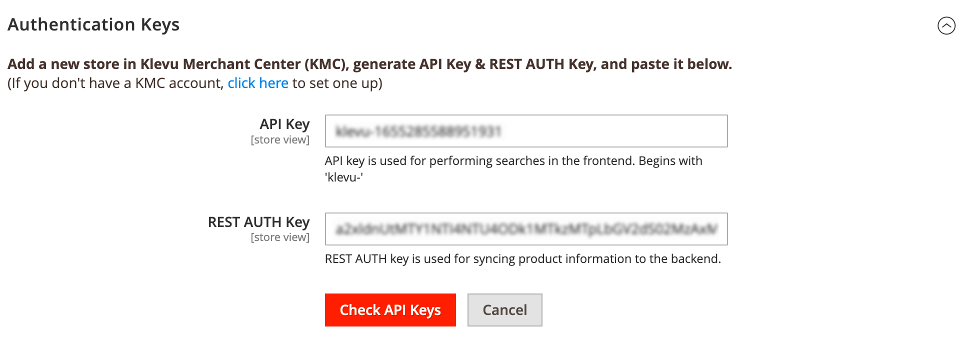Viewport: 972px width, 350px height.
Task: Click empty space at the end of the API Key field
Action: (x=615, y=131)
